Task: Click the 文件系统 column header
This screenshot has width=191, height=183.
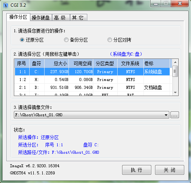Action: pyautogui.click(x=130, y=63)
